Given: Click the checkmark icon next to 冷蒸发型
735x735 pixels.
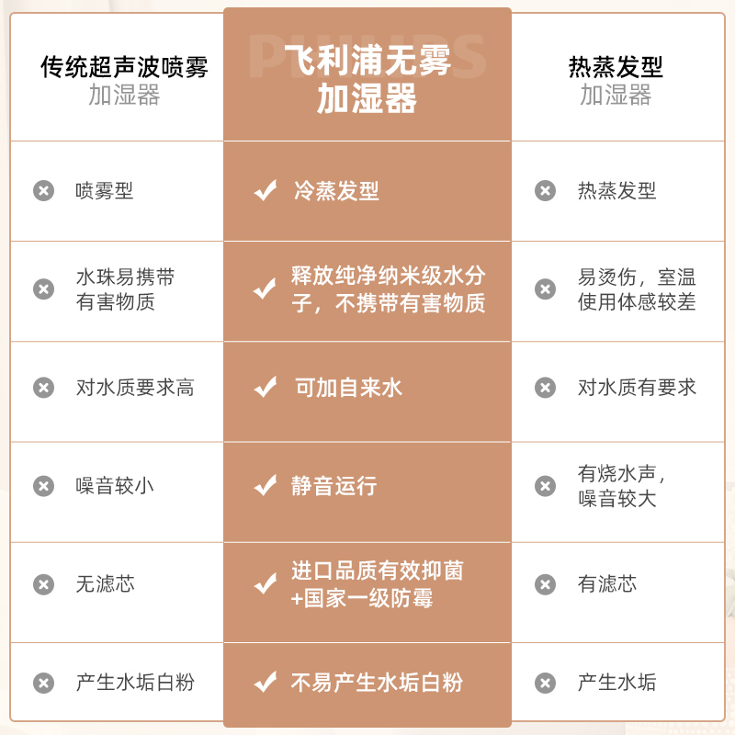Looking at the screenshot, I should (266, 191).
